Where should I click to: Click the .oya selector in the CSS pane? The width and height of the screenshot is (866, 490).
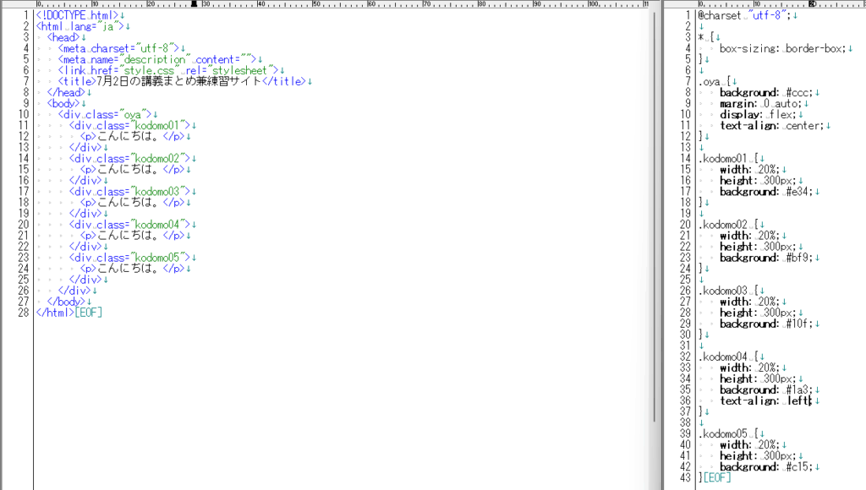(711, 81)
